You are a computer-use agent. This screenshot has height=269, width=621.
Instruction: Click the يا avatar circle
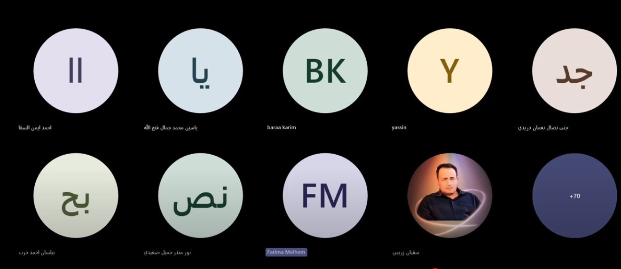pos(201,71)
